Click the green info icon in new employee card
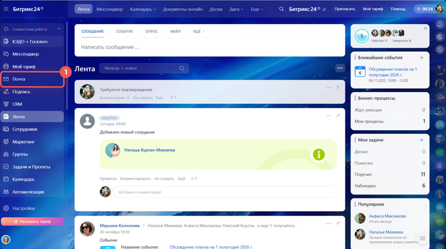 click(319, 155)
